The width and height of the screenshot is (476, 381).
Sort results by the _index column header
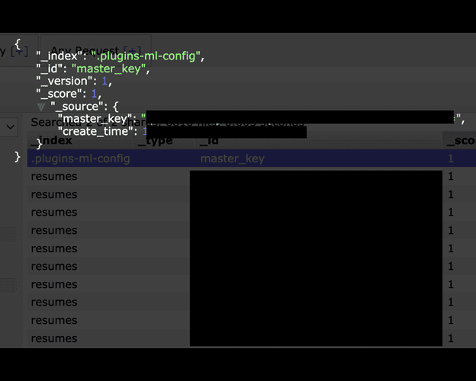52,141
